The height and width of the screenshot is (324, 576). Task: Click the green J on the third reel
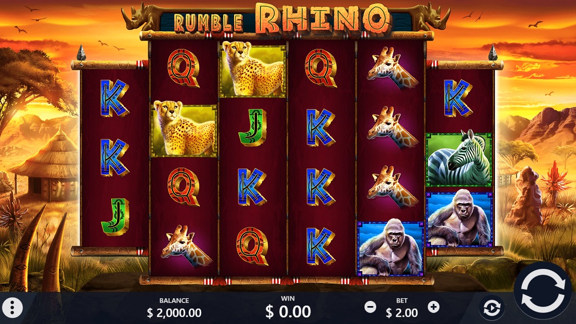coord(253,128)
